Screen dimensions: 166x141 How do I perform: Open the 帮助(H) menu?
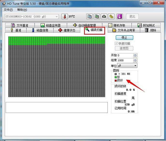click(x=22, y=10)
